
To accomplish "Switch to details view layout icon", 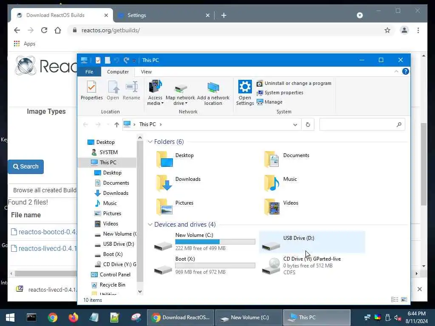I will pyautogui.click(x=394, y=299).
